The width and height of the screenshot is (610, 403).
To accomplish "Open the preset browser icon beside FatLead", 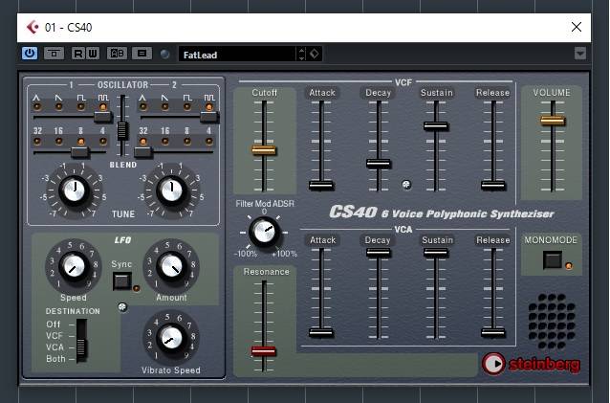I will [x=316, y=54].
